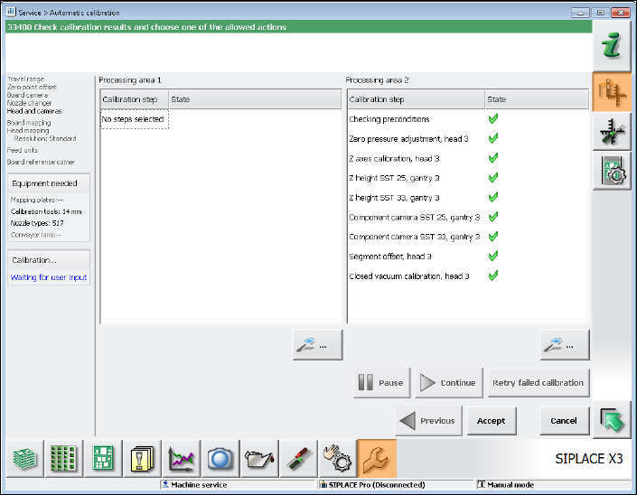Click 'Zero point offset' in the step list
Image resolution: width=637 pixels, height=495 pixels.
click(x=32, y=87)
